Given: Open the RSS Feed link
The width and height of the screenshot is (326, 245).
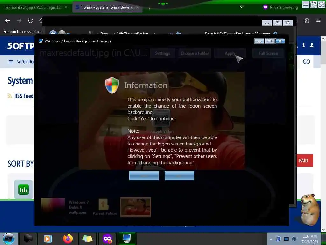Looking at the screenshot, I should (x=24, y=96).
